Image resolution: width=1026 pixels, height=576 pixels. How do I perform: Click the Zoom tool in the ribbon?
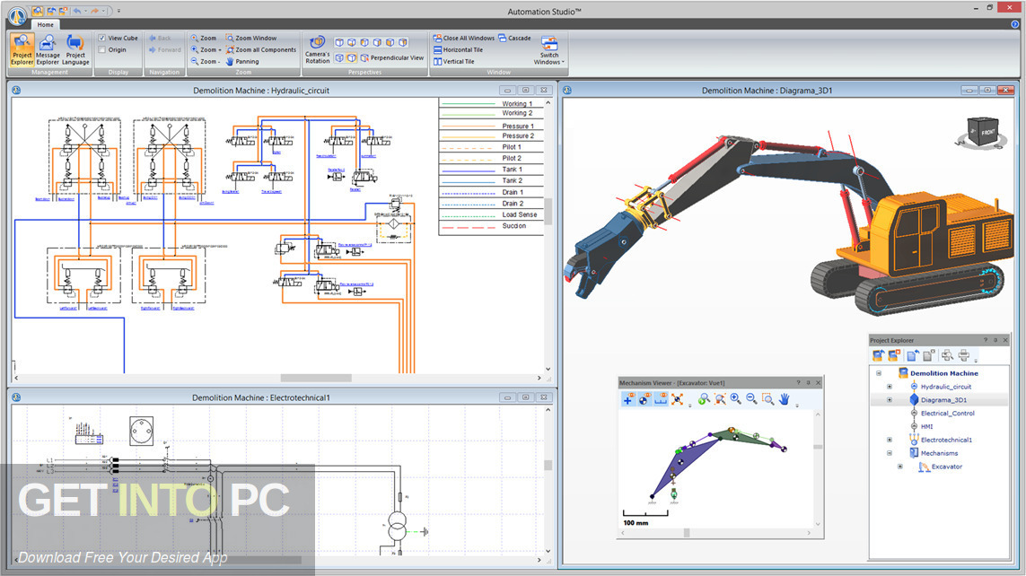[204, 38]
